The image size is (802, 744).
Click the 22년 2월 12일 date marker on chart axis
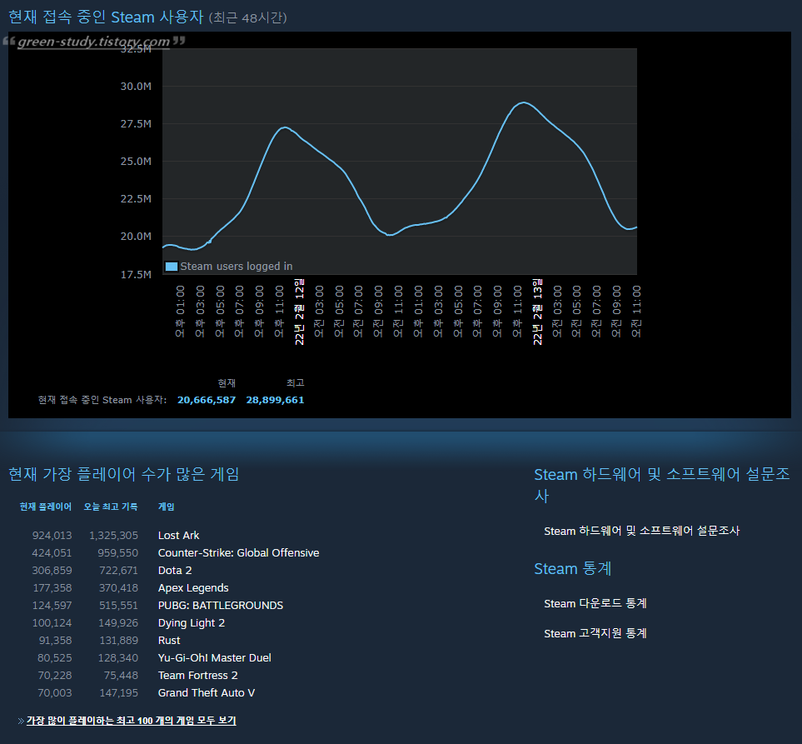300,312
